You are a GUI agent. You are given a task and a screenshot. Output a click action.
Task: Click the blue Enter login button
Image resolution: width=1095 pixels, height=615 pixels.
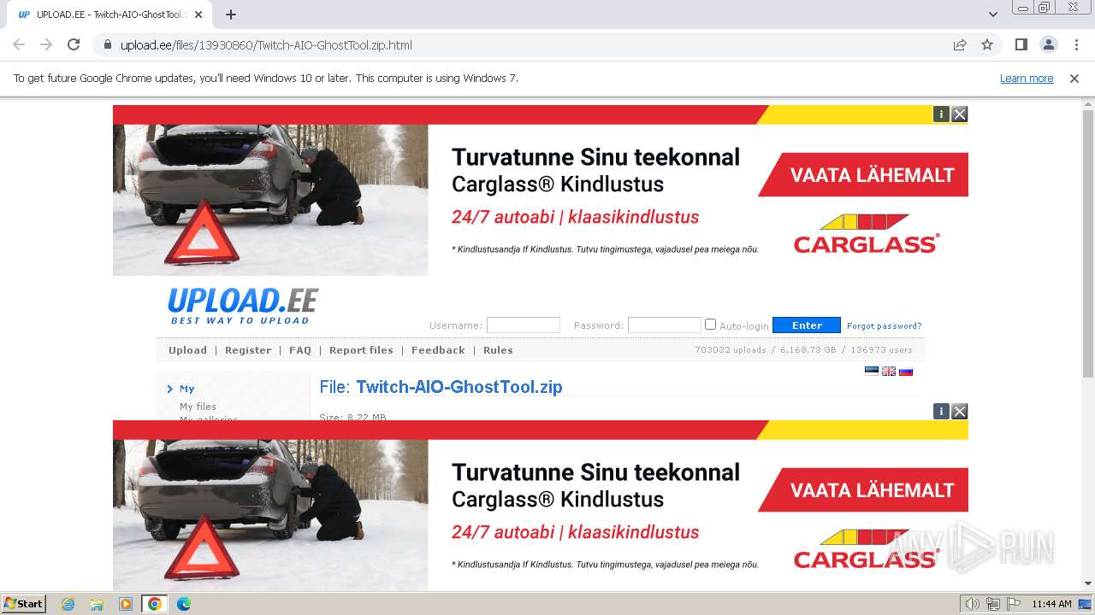click(807, 325)
